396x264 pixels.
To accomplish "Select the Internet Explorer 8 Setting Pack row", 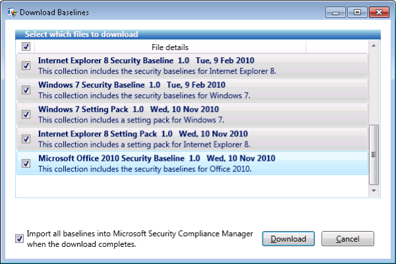I will coord(192,138).
